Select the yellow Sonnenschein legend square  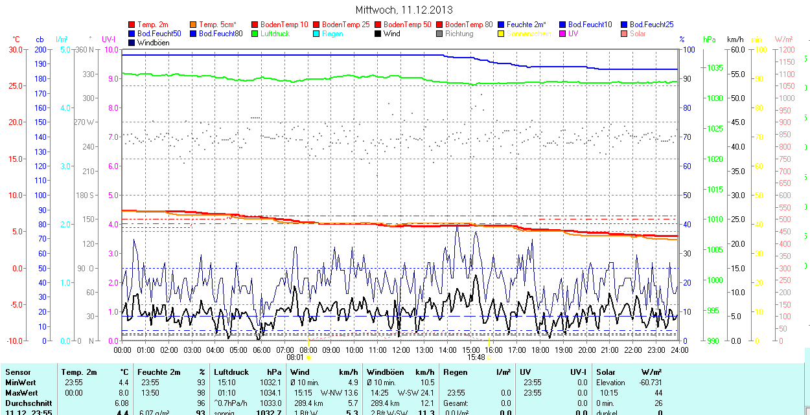pos(502,34)
